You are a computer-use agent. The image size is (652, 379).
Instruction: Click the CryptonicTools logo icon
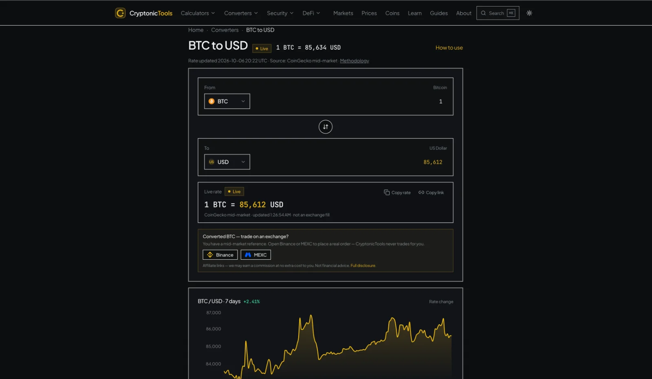coord(120,13)
